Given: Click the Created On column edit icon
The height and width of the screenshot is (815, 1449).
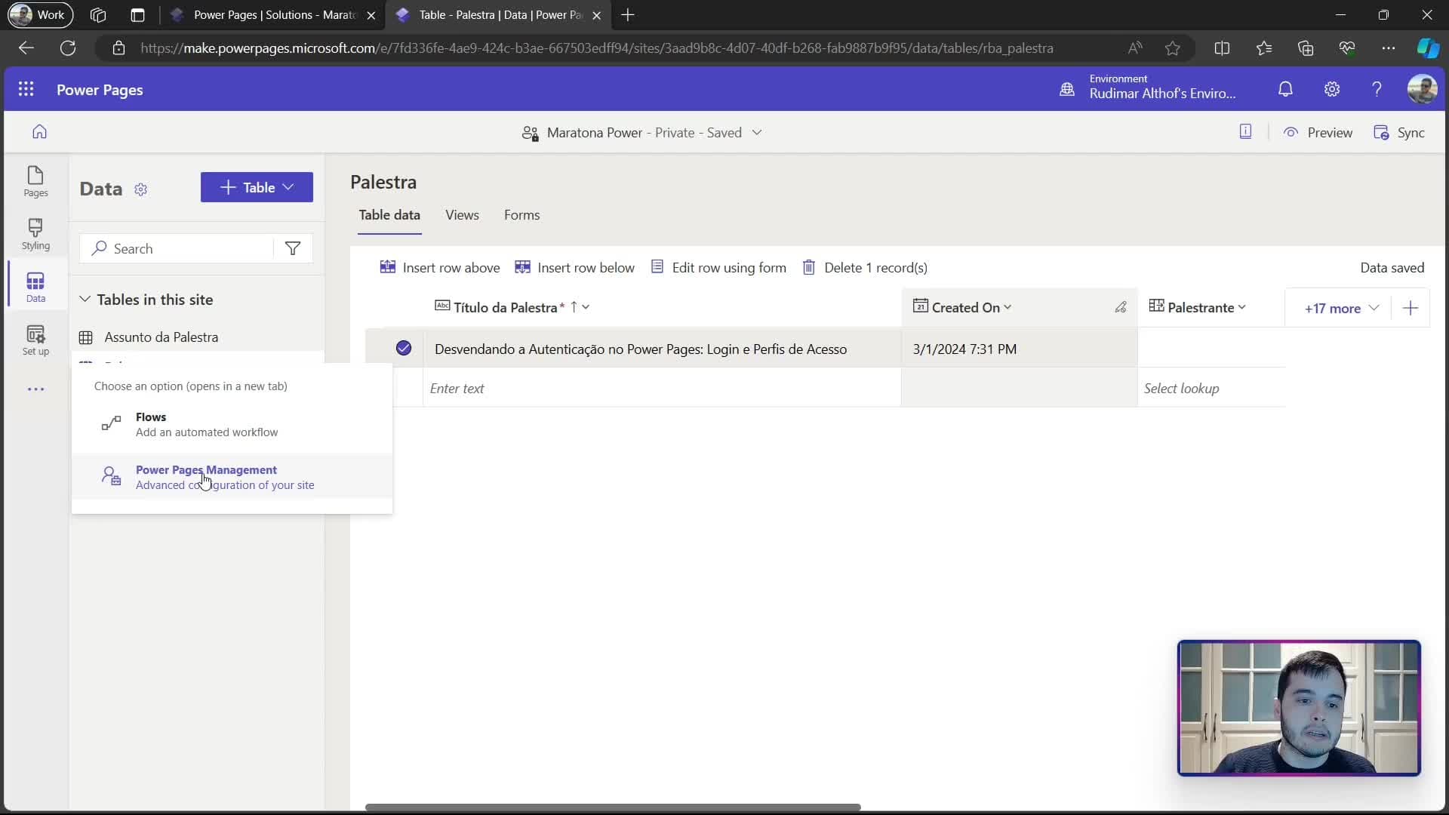Looking at the screenshot, I should click(x=1121, y=307).
